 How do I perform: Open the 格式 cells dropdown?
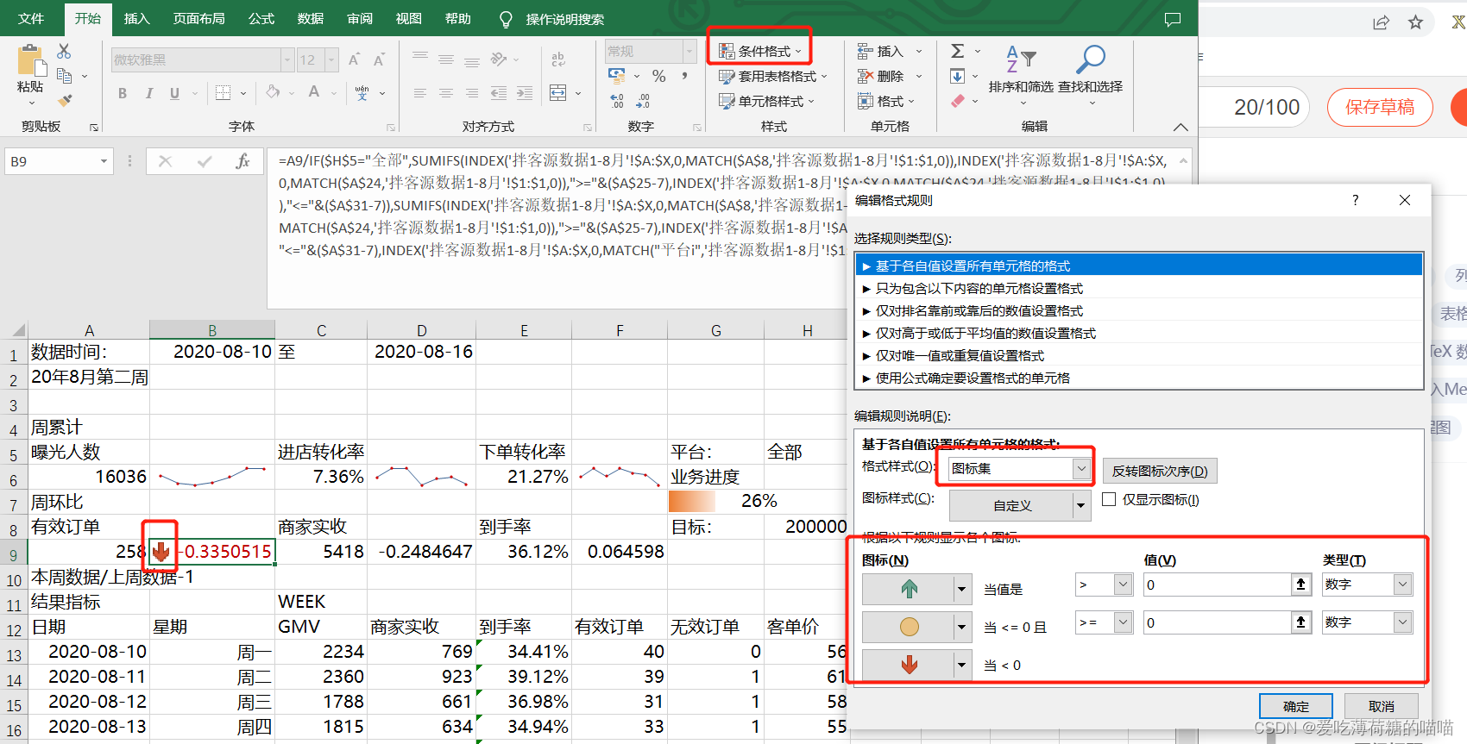(886, 102)
